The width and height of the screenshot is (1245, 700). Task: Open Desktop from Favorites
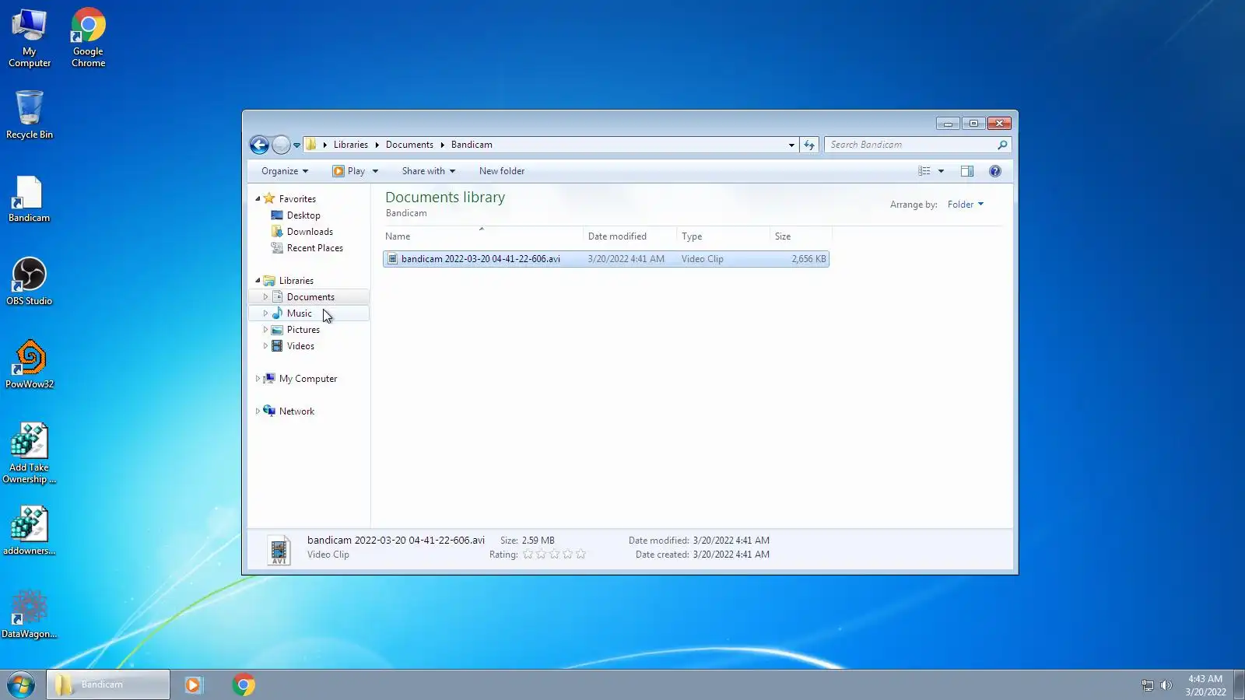pyautogui.click(x=303, y=215)
